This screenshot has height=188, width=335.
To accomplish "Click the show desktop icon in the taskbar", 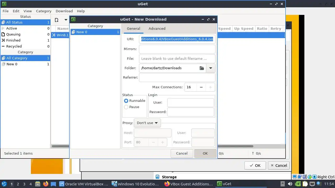I will point(53,184).
